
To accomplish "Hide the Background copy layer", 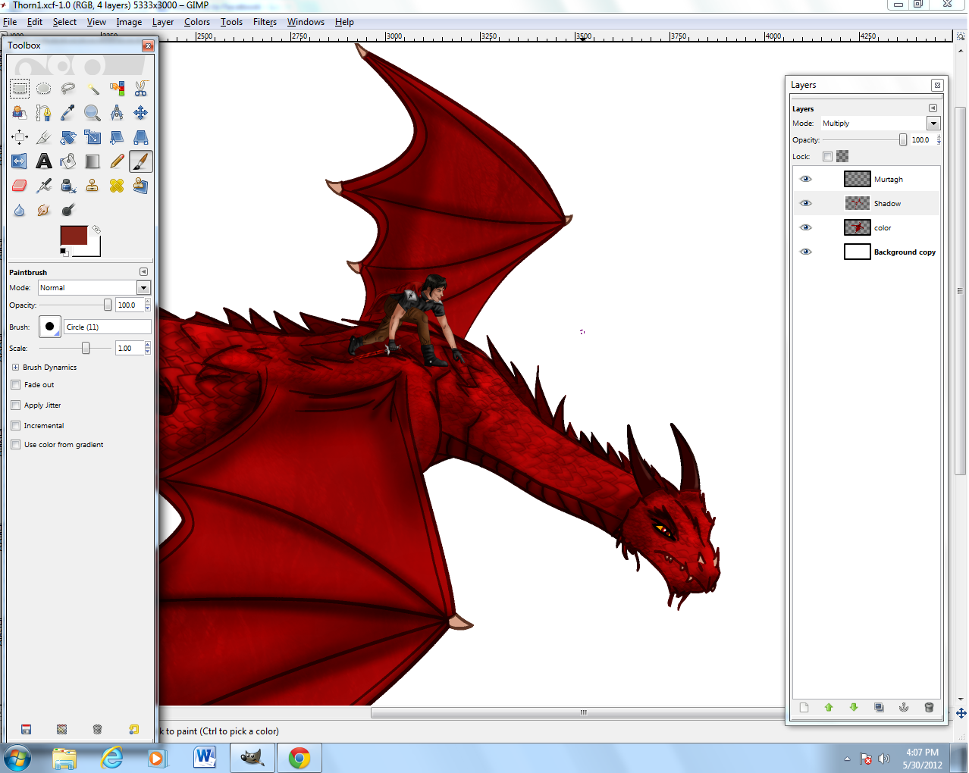I will pyautogui.click(x=806, y=252).
